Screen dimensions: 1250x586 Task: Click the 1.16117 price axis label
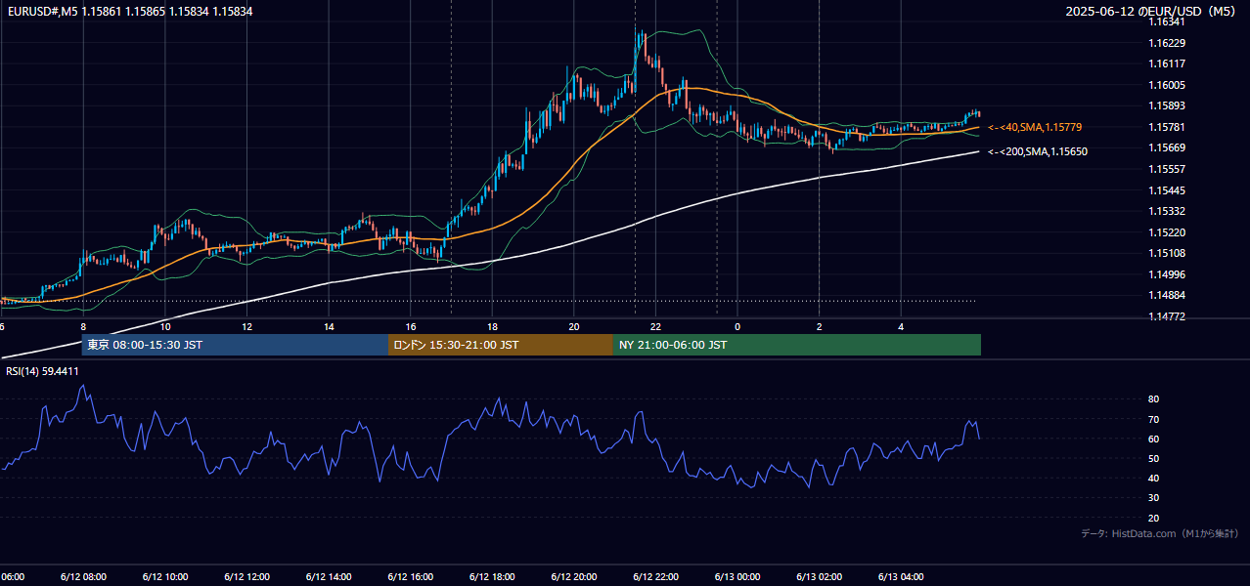[x=1168, y=63]
